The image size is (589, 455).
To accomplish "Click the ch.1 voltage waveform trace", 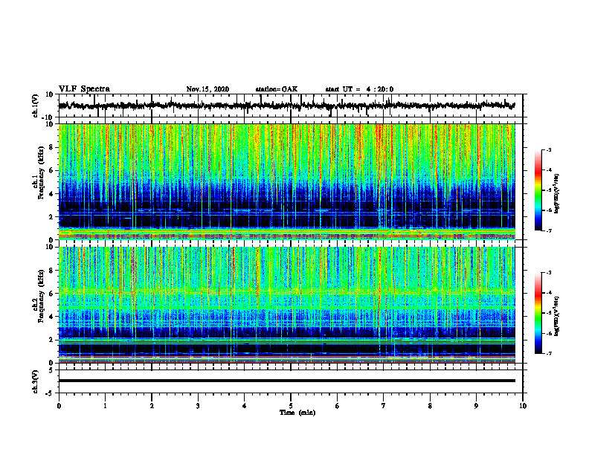I will (287, 106).
